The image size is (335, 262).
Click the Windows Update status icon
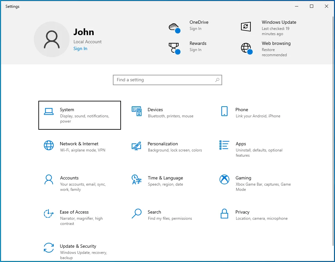246,26
